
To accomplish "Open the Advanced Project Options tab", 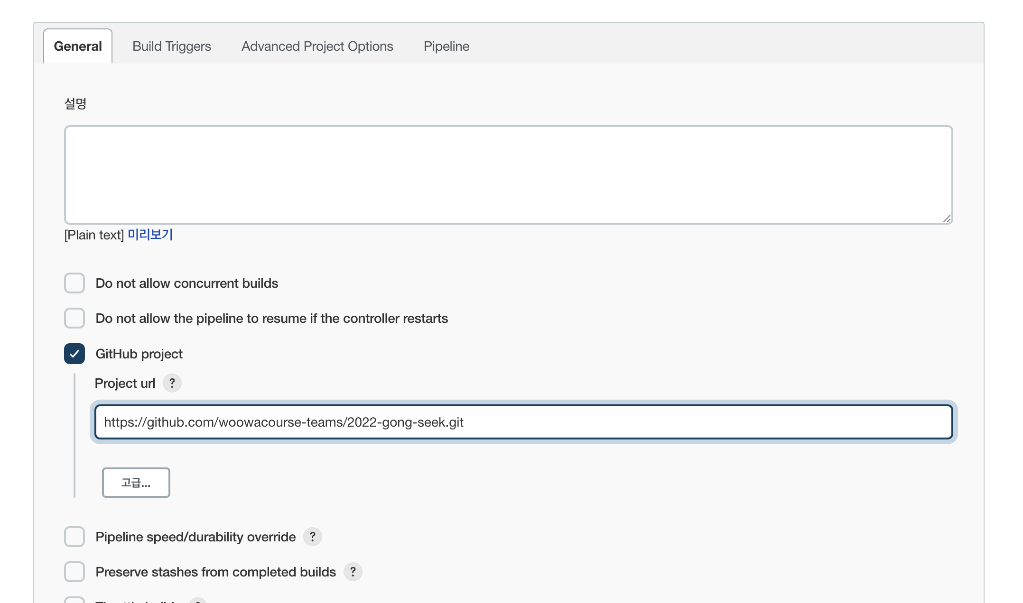I will pos(317,46).
